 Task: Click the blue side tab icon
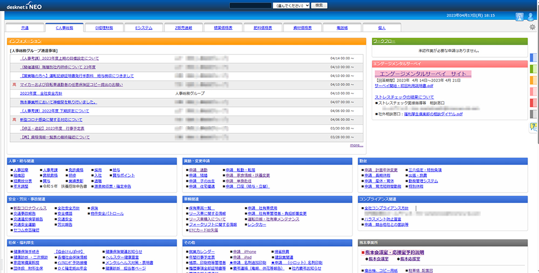point(534,57)
